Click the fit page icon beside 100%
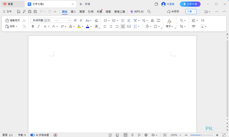This screenshot has height=137, width=229. pos(165,135)
